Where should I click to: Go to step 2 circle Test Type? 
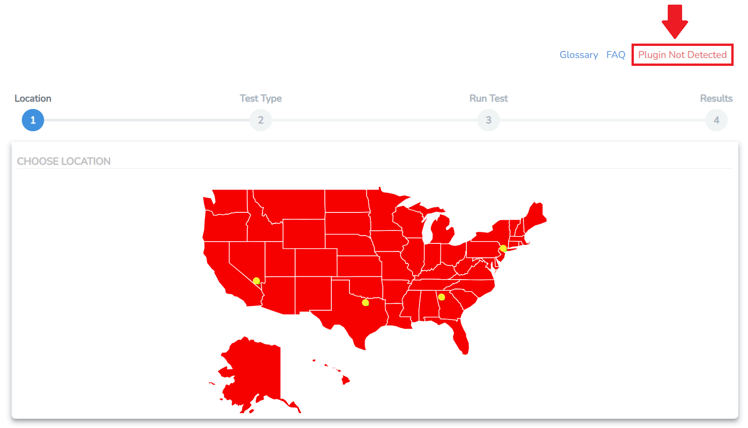(x=261, y=120)
